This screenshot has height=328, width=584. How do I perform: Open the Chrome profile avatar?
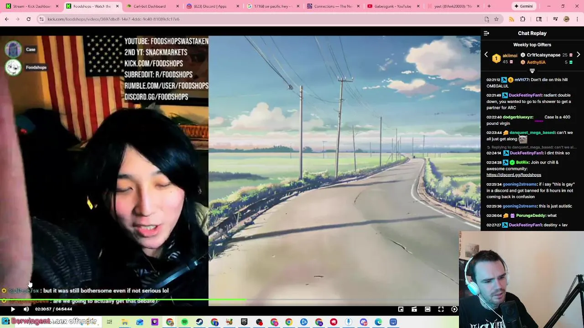pos(566,19)
